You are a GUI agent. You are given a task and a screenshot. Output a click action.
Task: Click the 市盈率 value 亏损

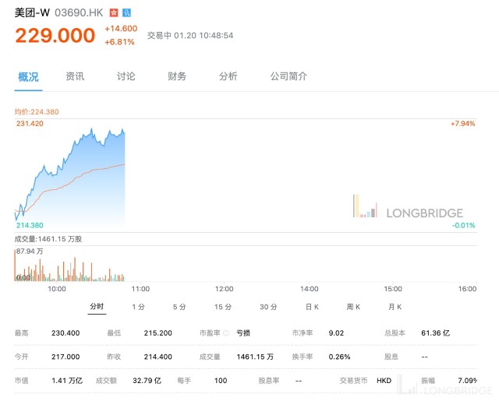[243, 333]
